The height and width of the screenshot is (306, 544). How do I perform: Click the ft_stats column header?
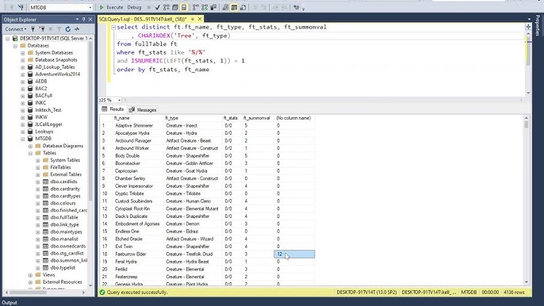(231, 118)
